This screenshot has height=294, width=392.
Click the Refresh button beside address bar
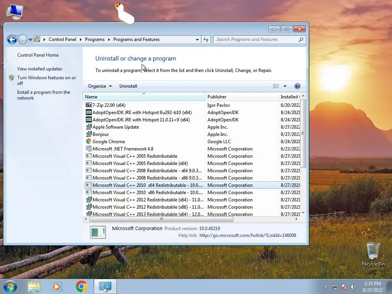206,39
